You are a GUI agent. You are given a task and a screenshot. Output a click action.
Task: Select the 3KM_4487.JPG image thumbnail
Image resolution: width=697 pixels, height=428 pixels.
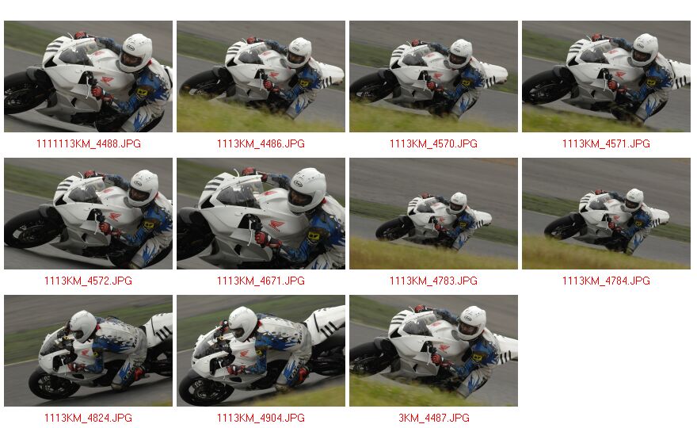tap(433, 350)
